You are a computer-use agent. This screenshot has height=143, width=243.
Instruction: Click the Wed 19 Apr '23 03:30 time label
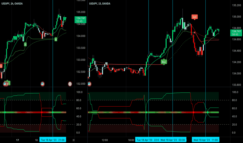173,140
